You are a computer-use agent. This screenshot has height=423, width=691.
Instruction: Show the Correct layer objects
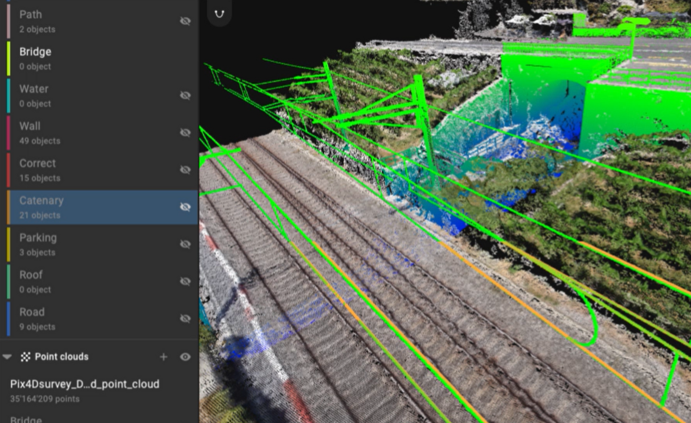tap(185, 170)
